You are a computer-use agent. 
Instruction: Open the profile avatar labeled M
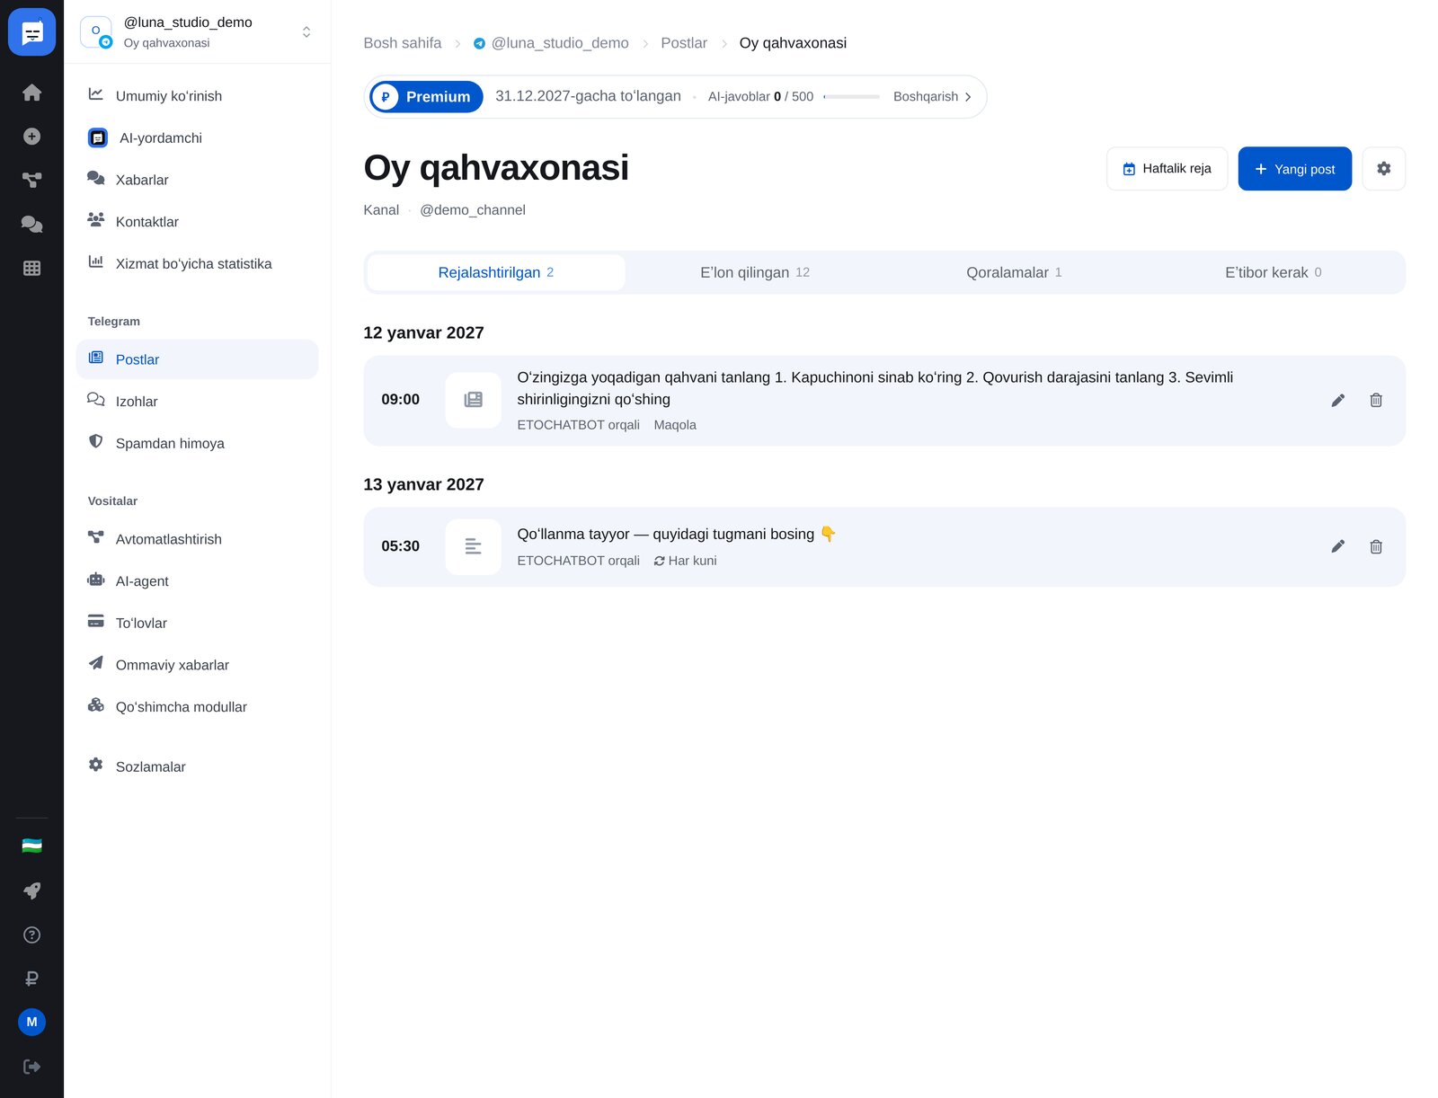pos(31,1022)
